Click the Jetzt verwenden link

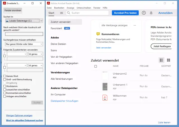(103, 48)
